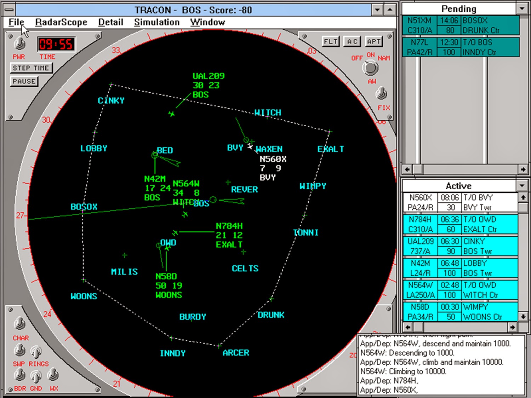Toggle the RINGS range rings switch
The height and width of the screenshot is (398, 531).
(x=36, y=352)
